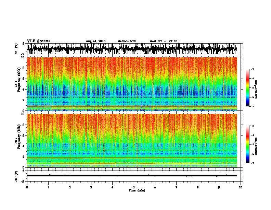Click the "Time (min)" axis title
Screen dimensions: 271x210
[x=137, y=190]
